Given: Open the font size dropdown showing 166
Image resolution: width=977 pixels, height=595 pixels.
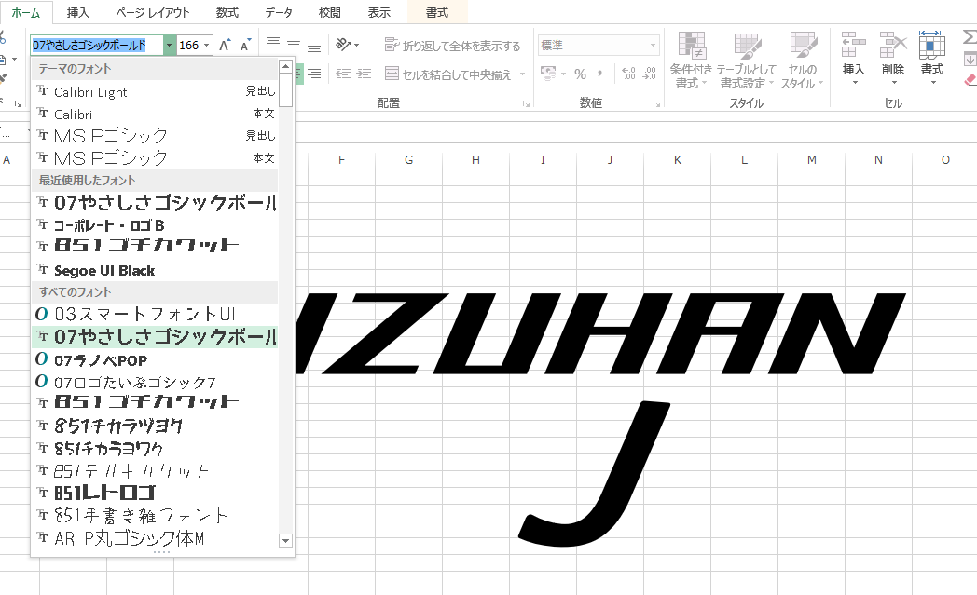Looking at the screenshot, I should (207, 43).
